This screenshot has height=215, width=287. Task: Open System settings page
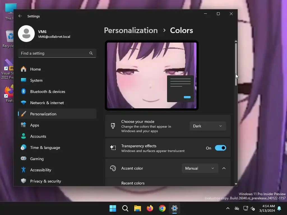click(x=57, y=80)
